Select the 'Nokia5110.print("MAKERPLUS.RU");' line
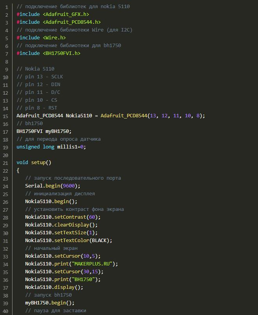 [x=72, y=264]
